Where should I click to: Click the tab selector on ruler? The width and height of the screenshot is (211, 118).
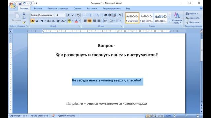(x=11, y=31)
